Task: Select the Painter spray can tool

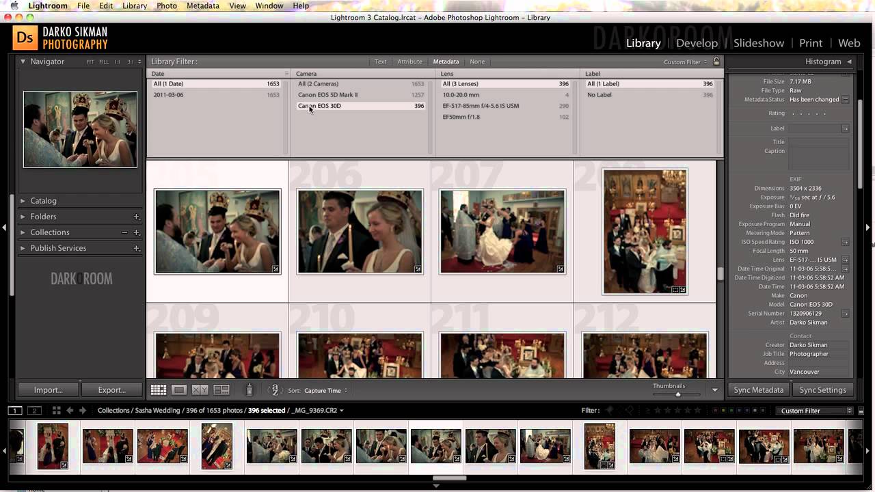Action: (250, 390)
